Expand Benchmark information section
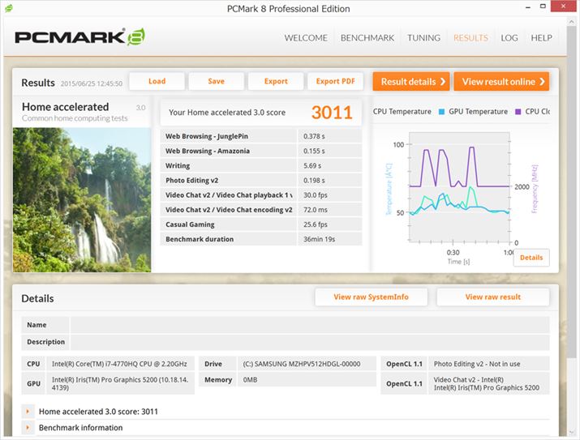Screen dimensions: 580x440 coord(28,427)
